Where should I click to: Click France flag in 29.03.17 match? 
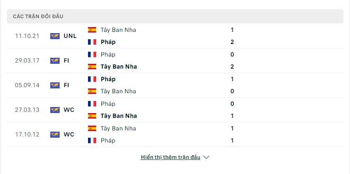click(x=92, y=55)
